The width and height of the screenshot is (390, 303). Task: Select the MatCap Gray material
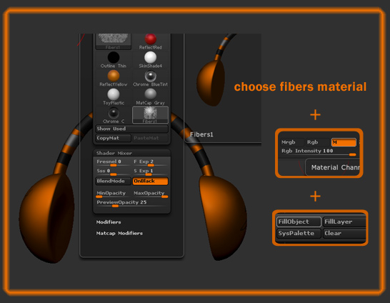coord(150,96)
